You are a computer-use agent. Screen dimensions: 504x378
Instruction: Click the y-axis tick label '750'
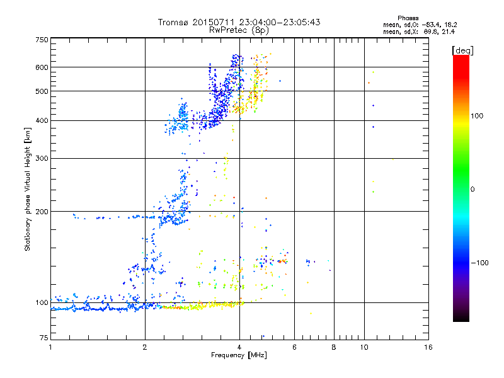coord(42,40)
